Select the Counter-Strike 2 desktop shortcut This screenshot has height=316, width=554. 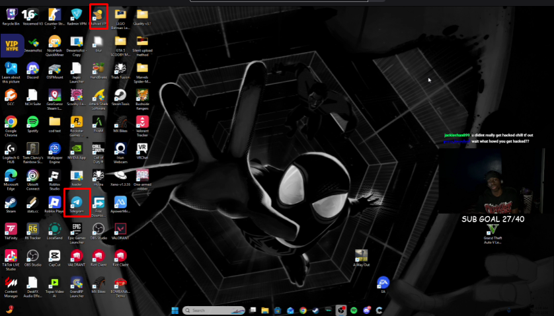tap(54, 19)
